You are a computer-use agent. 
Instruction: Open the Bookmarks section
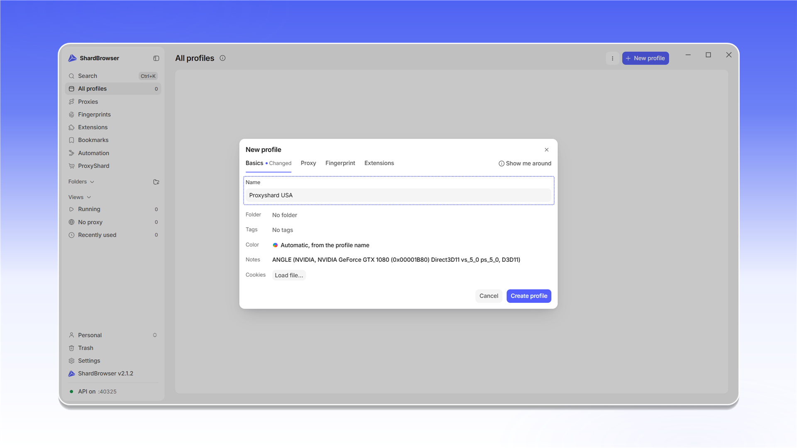[113, 140]
